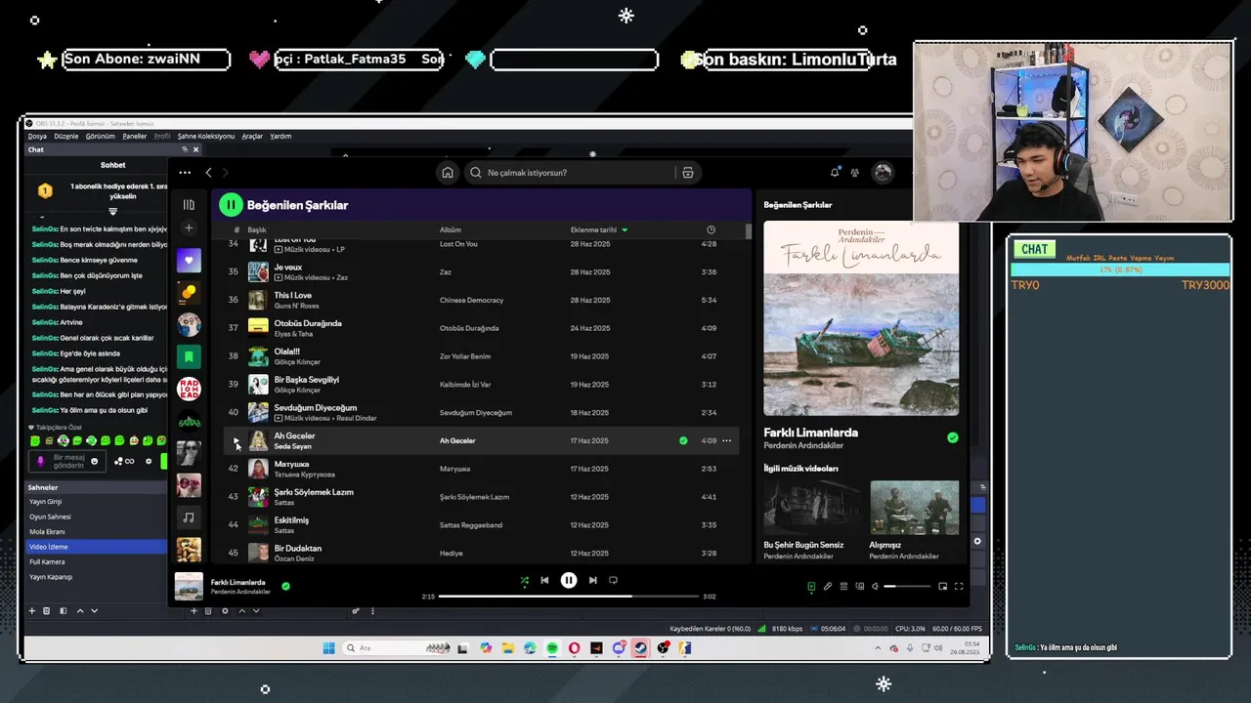Open 'Perdenin Ardındakiler' artist link in right panel

[803, 446]
